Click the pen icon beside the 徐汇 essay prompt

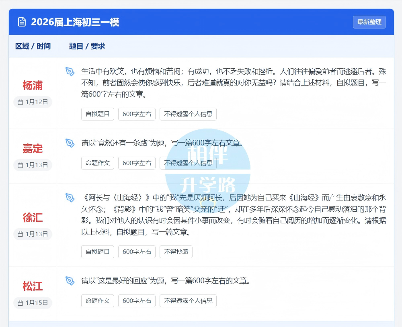click(70, 198)
